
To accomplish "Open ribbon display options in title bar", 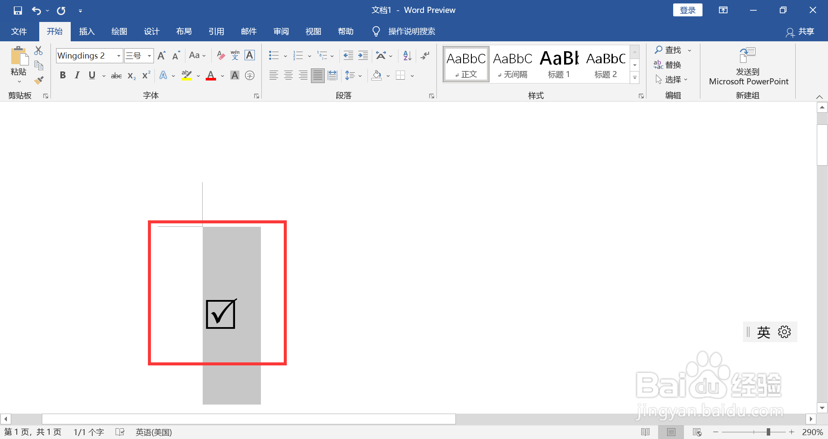I will pos(723,10).
